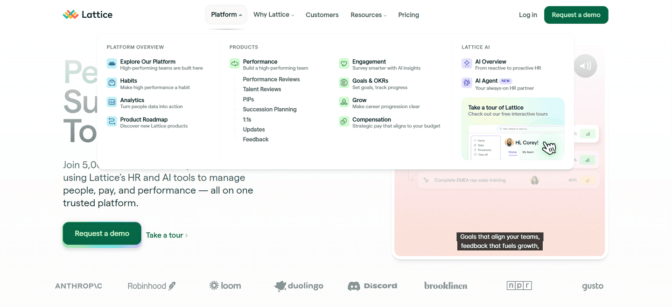Select PIPs submenu item
Image resolution: width=672 pixels, height=307 pixels.
click(x=248, y=99)
